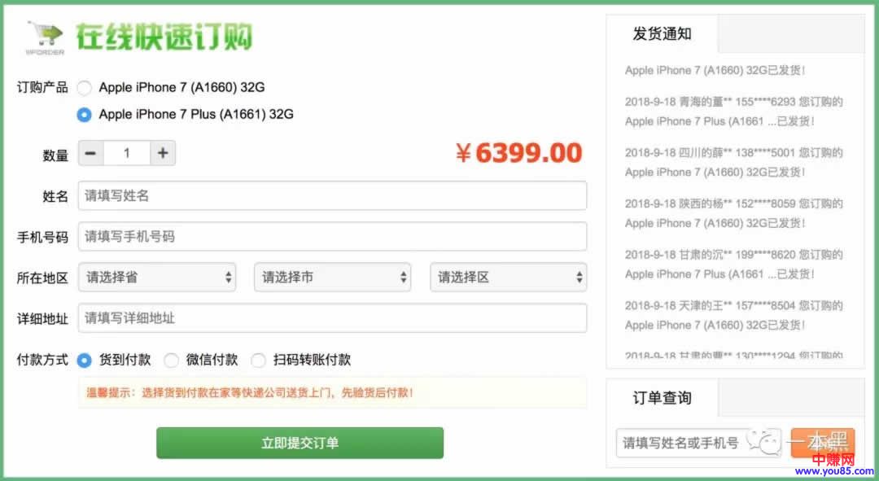Focus the 请填写详细地址 address field

tap(332, 318)
